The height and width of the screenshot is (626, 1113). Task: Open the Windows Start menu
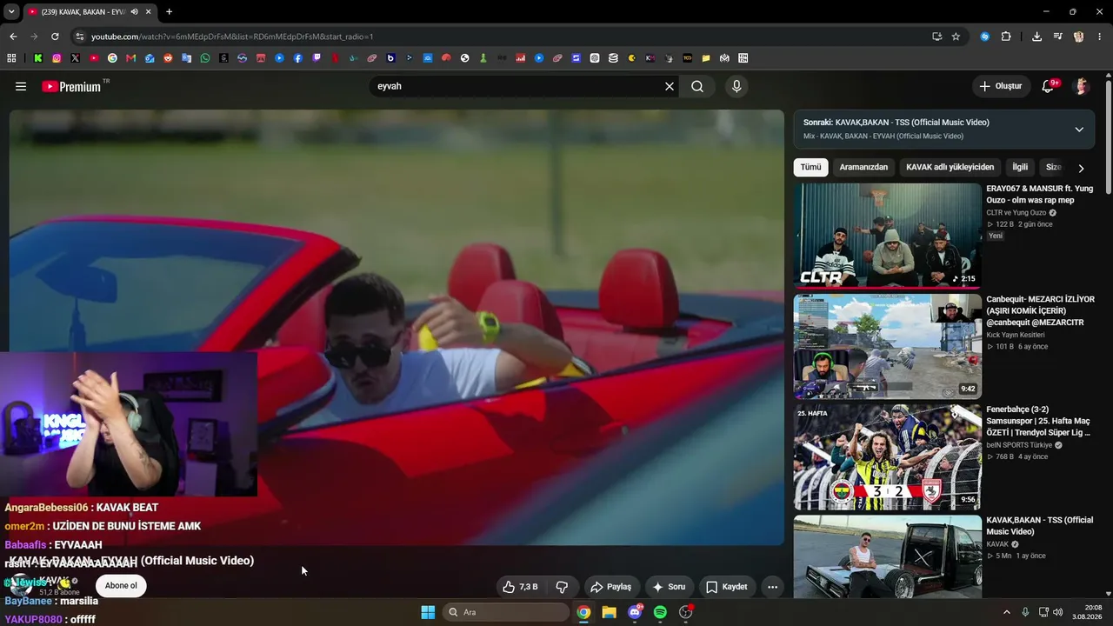click(428, 612)
